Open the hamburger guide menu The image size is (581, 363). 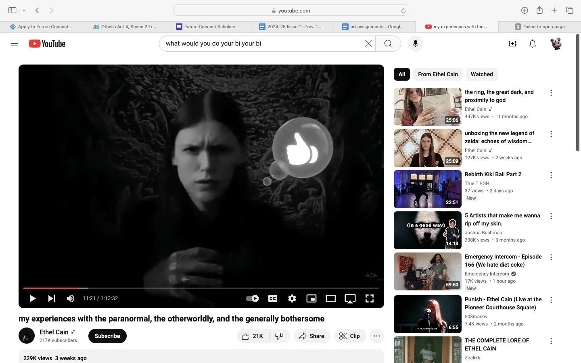(x=15, y=44)
